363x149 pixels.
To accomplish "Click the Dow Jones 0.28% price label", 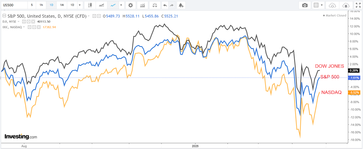I will click(x=354, y=70).
